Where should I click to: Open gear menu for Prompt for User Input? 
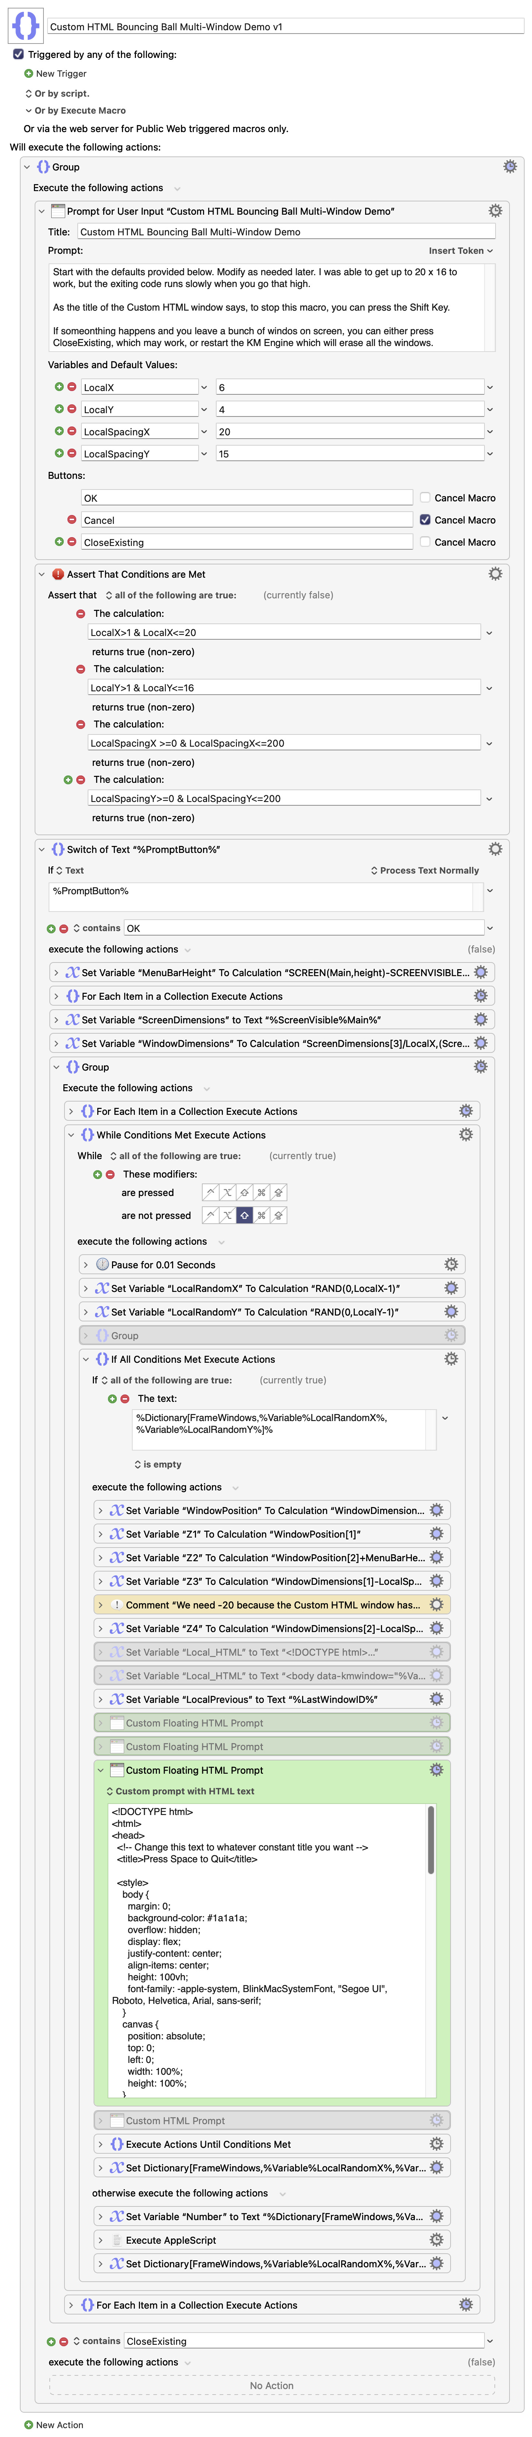click(x=495, y=211)
